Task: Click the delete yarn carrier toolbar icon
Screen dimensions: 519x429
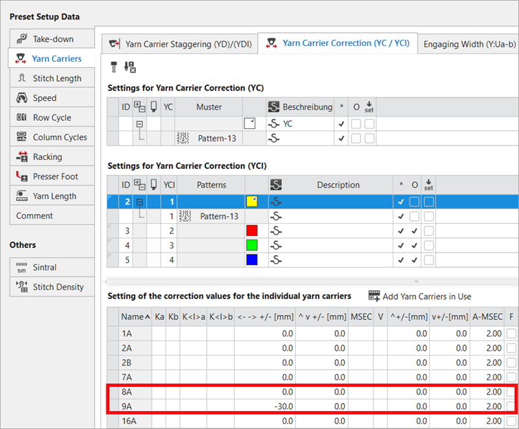Action: click(130, 67)
